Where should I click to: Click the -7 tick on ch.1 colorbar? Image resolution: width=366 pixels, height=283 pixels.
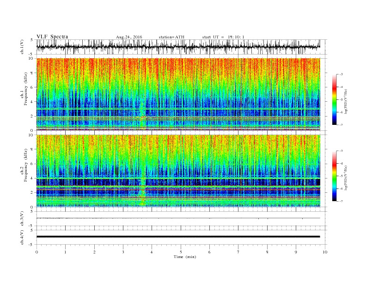coord(341,125)
